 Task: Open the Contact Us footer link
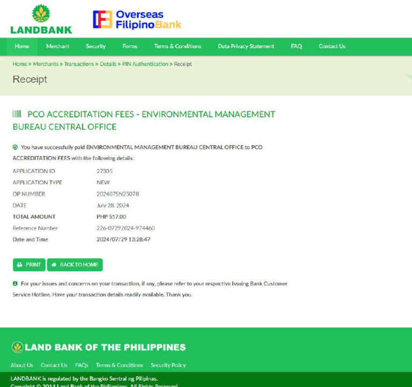point(54,365)
